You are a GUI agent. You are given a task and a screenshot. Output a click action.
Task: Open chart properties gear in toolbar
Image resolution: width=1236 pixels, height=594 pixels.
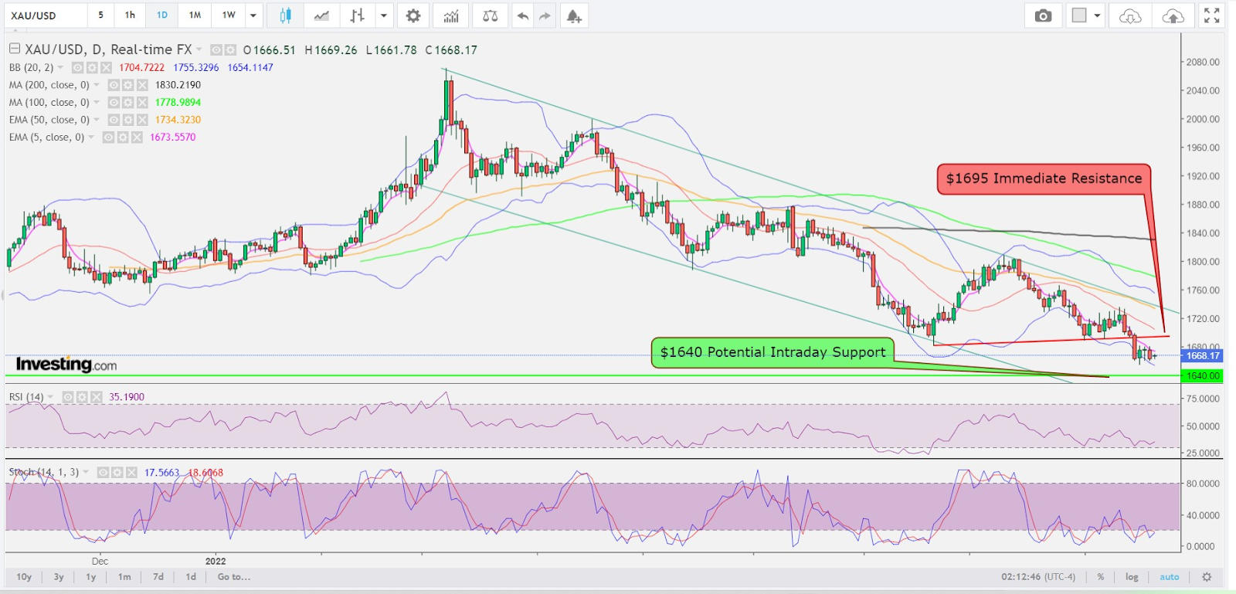(x=413, y=15)
